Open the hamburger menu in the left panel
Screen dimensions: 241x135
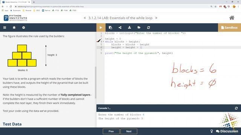(x=5, y=27)
